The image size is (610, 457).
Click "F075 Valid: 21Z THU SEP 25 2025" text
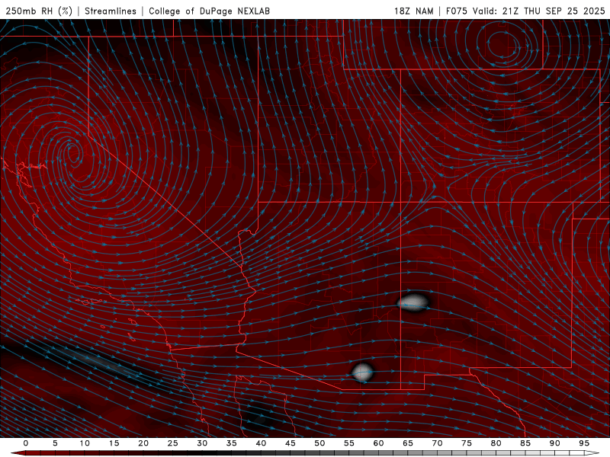click(x=525, y=11)
